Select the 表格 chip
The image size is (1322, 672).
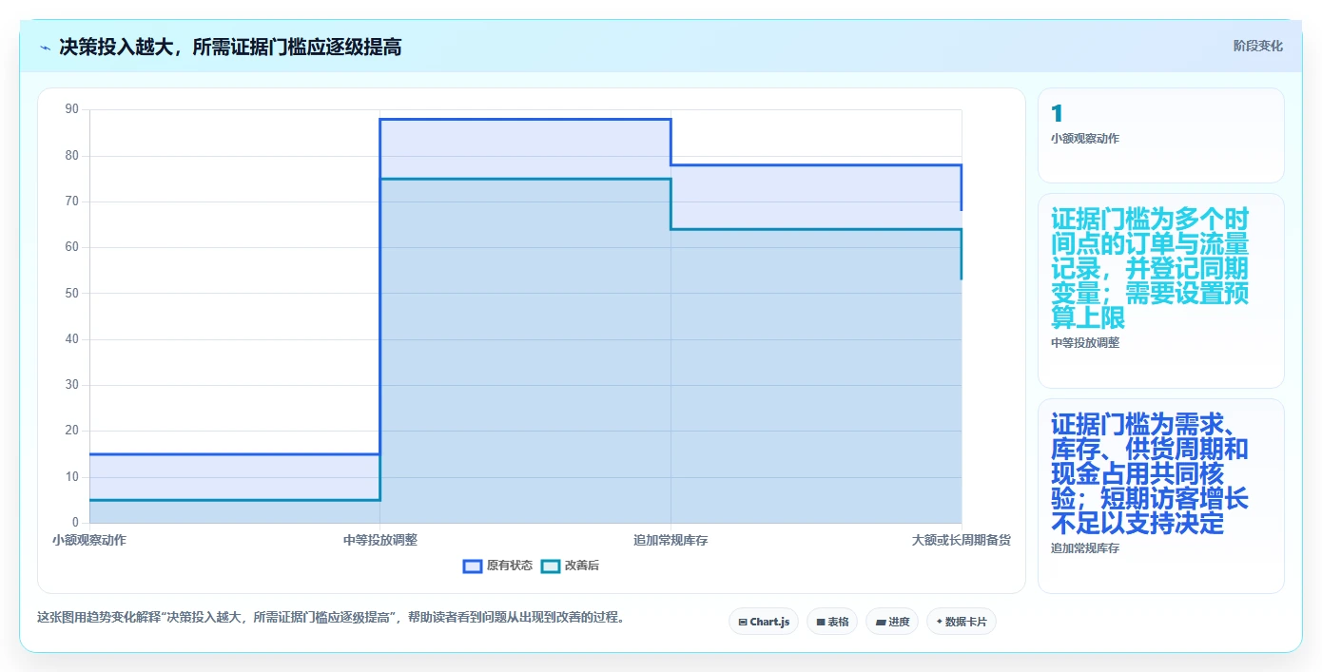[832, 622]
